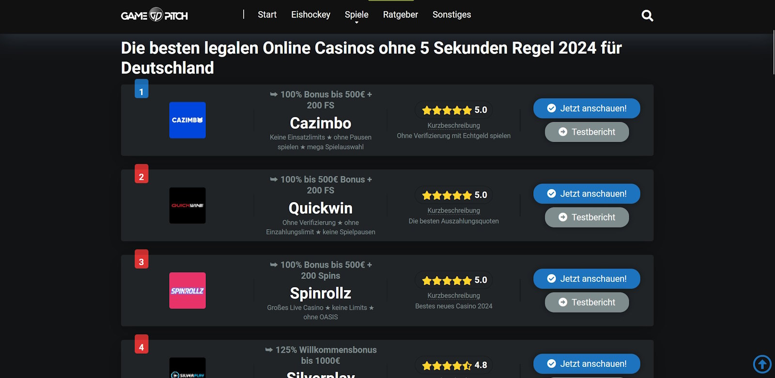Expand the Spiele dropdown menu

point(356,15)
